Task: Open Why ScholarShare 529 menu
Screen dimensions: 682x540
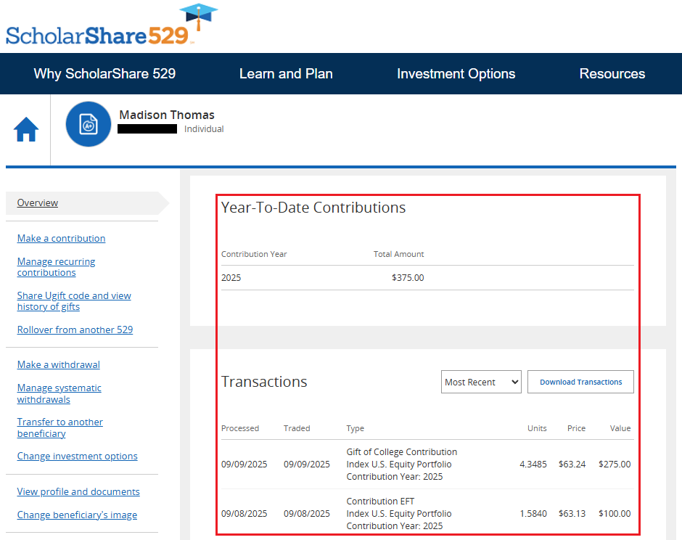Action: coord(104,73)
